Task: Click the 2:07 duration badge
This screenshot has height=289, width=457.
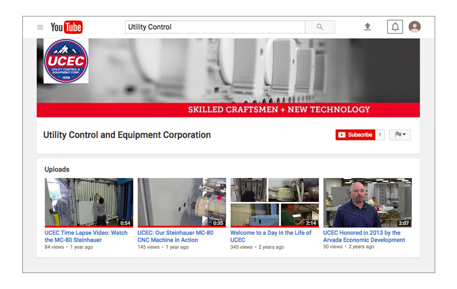Action: click(x=404, y=223)
